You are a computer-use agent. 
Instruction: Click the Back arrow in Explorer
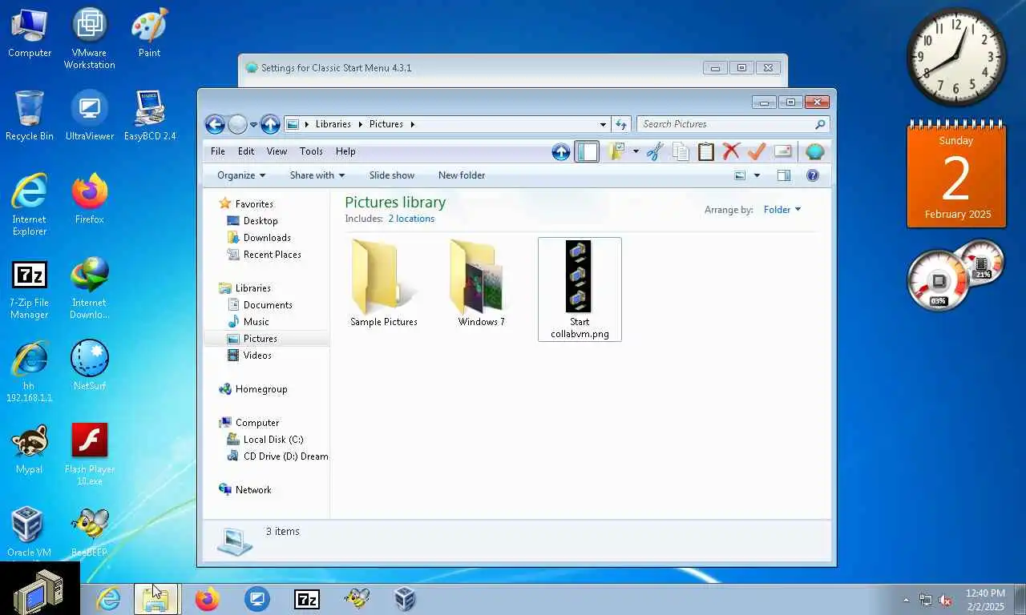pyautogui.click(x=214, y=124)
